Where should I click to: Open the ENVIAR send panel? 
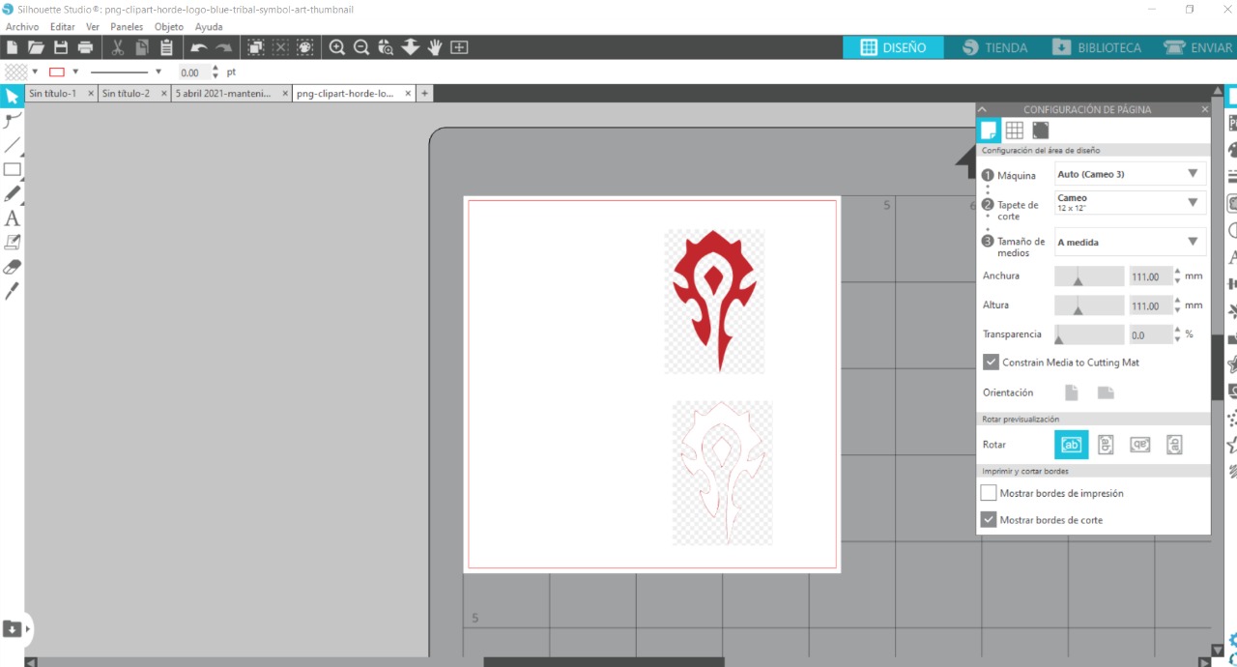click(1197, 47)
